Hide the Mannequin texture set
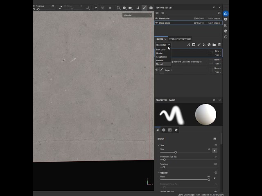 coord(156,18)
